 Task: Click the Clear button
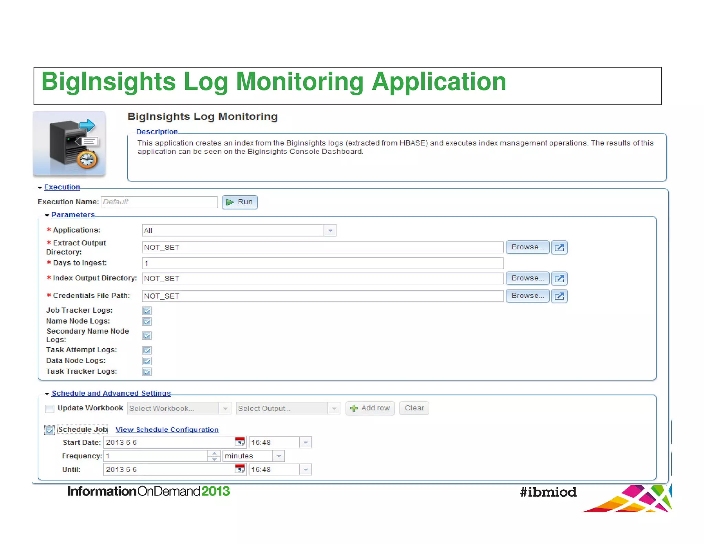pos(414,408)
